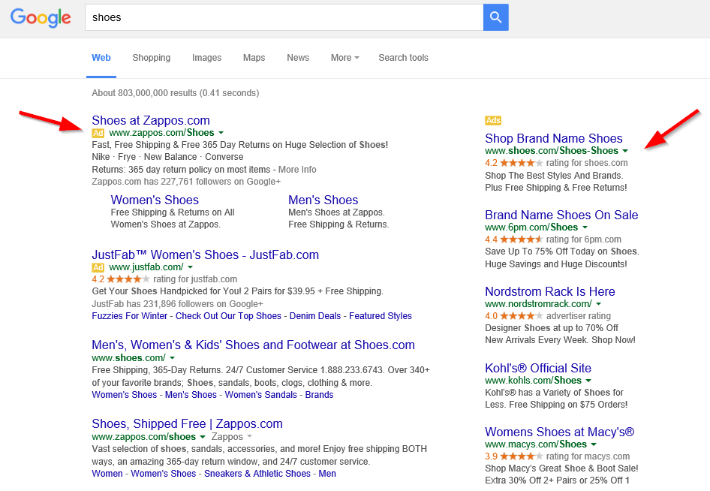This screenshot has width=710, height=491.
Task: Switch to the Images tab
Action: point(206,58)
